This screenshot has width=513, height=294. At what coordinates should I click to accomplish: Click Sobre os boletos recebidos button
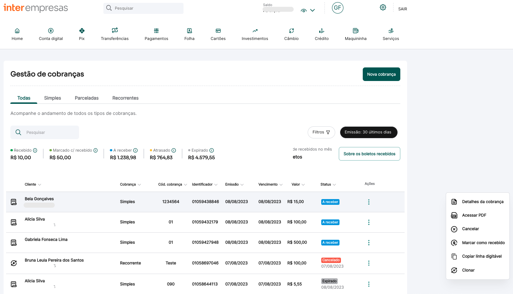coord(370,154)
